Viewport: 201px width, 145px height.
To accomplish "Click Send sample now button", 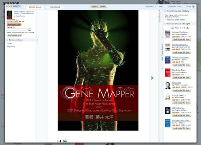I will click(14, 35).
